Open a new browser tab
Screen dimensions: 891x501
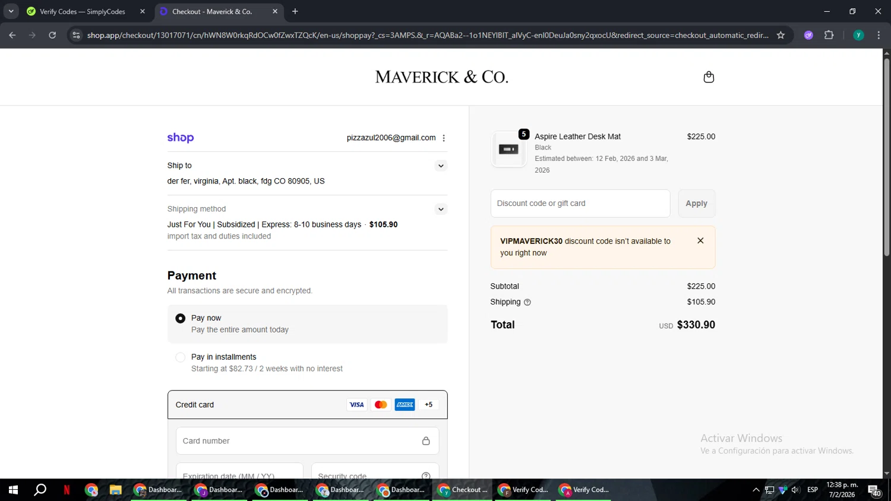[x=295, y=11]
